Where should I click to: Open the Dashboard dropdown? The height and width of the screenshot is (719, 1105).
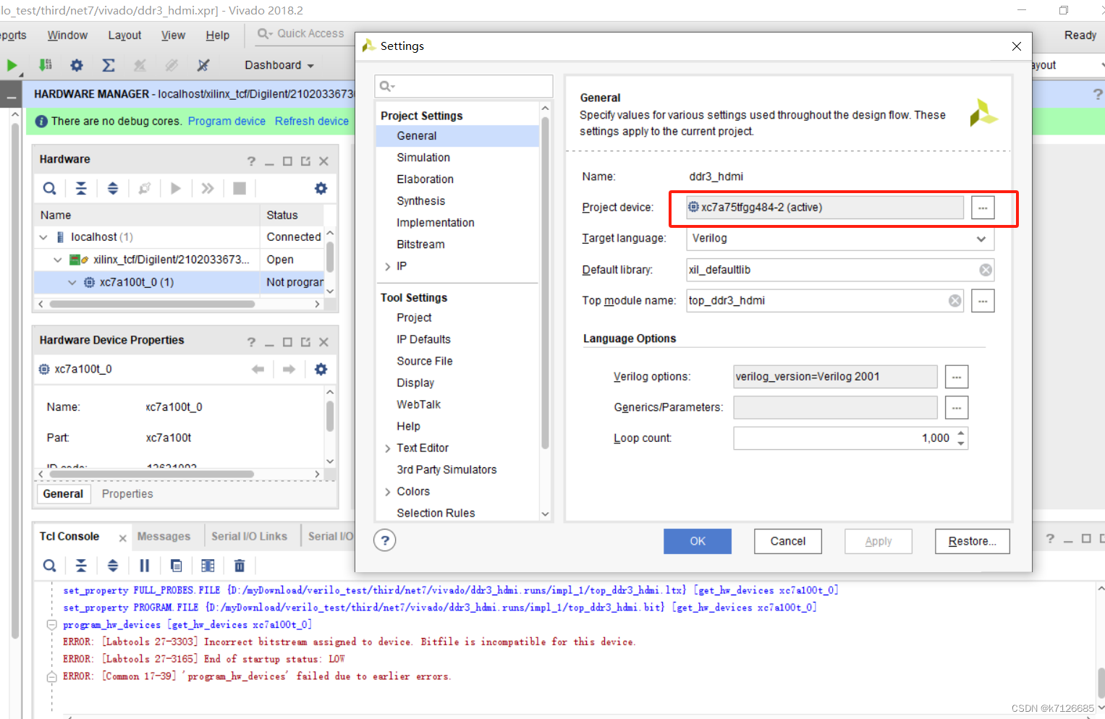tap(279, 65)
